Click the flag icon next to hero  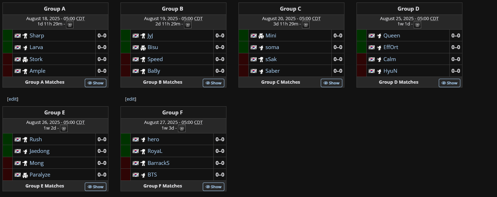click(136, 139)
